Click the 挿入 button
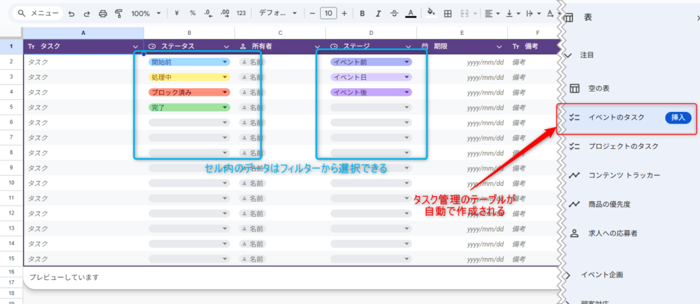The width and height of the screenshot is (700, 304). tap(677, 118)
